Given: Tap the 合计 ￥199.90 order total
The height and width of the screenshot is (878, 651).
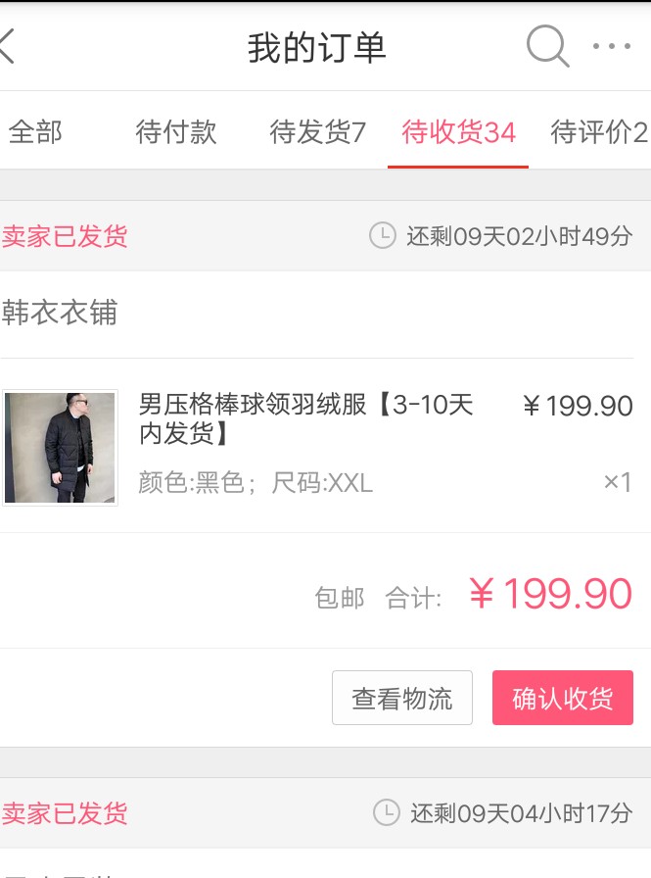Looking at the screenshot, I should click(509, 596).
